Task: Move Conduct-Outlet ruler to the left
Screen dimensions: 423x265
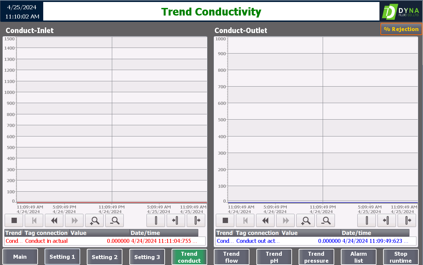Action: click(387, 220)
